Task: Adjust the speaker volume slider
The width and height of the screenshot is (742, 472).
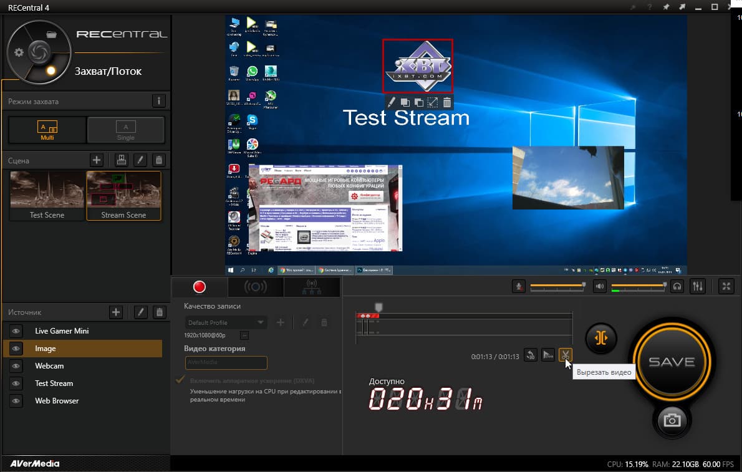Action: 639,286
